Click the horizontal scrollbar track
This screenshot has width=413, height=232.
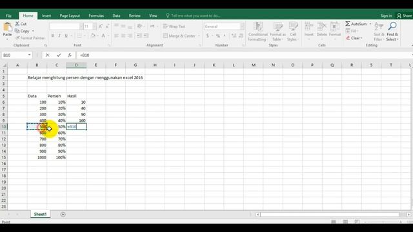330,215
